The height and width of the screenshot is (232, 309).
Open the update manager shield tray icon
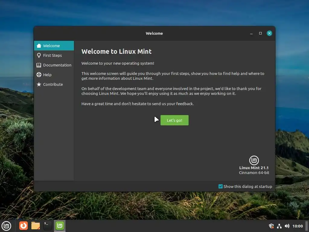tap(271, 226)
